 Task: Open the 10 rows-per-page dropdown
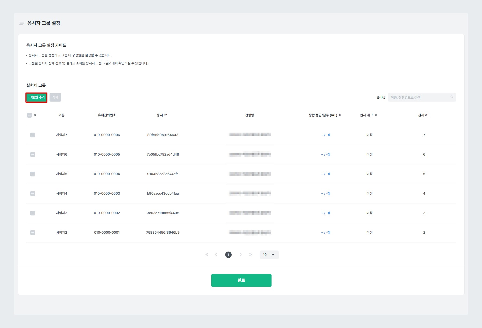(x=269, y=255)
